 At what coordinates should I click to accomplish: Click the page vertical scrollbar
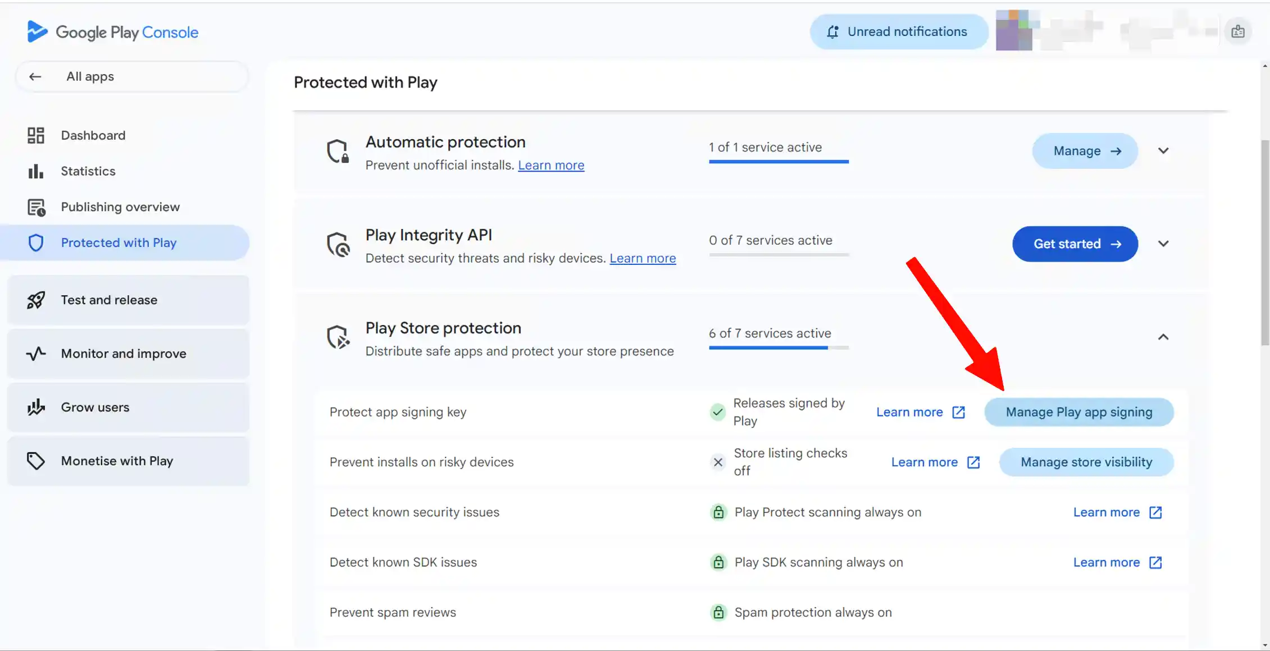[x=1265, y=242]
